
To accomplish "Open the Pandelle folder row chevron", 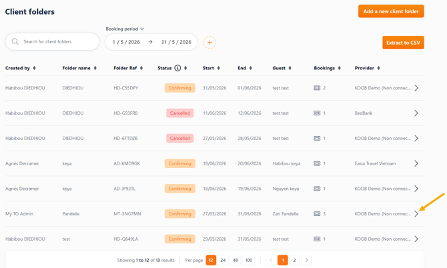I will [x=416, y=213].
